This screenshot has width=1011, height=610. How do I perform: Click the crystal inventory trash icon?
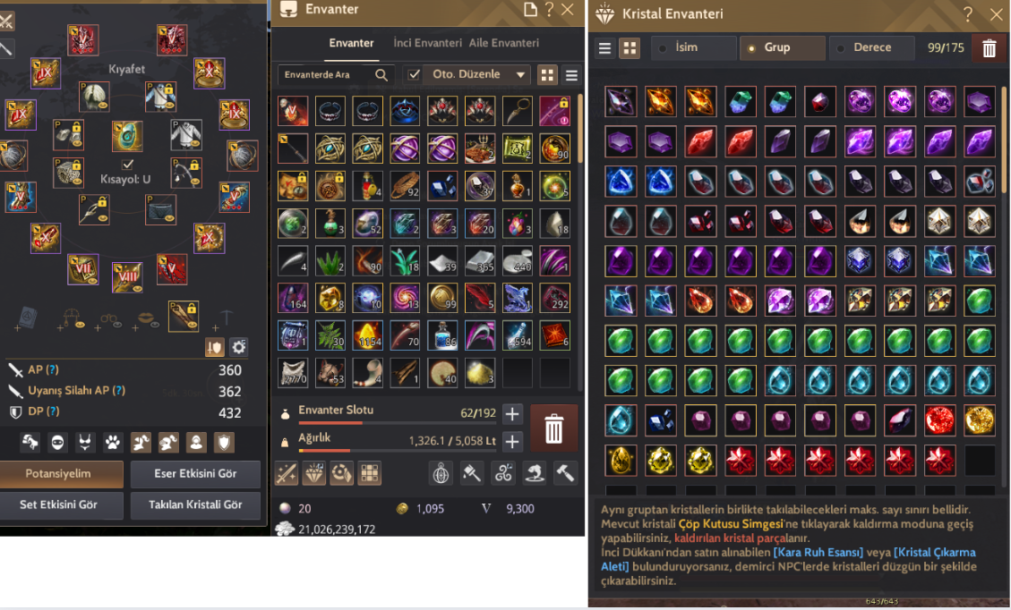[x=990, y=47]
